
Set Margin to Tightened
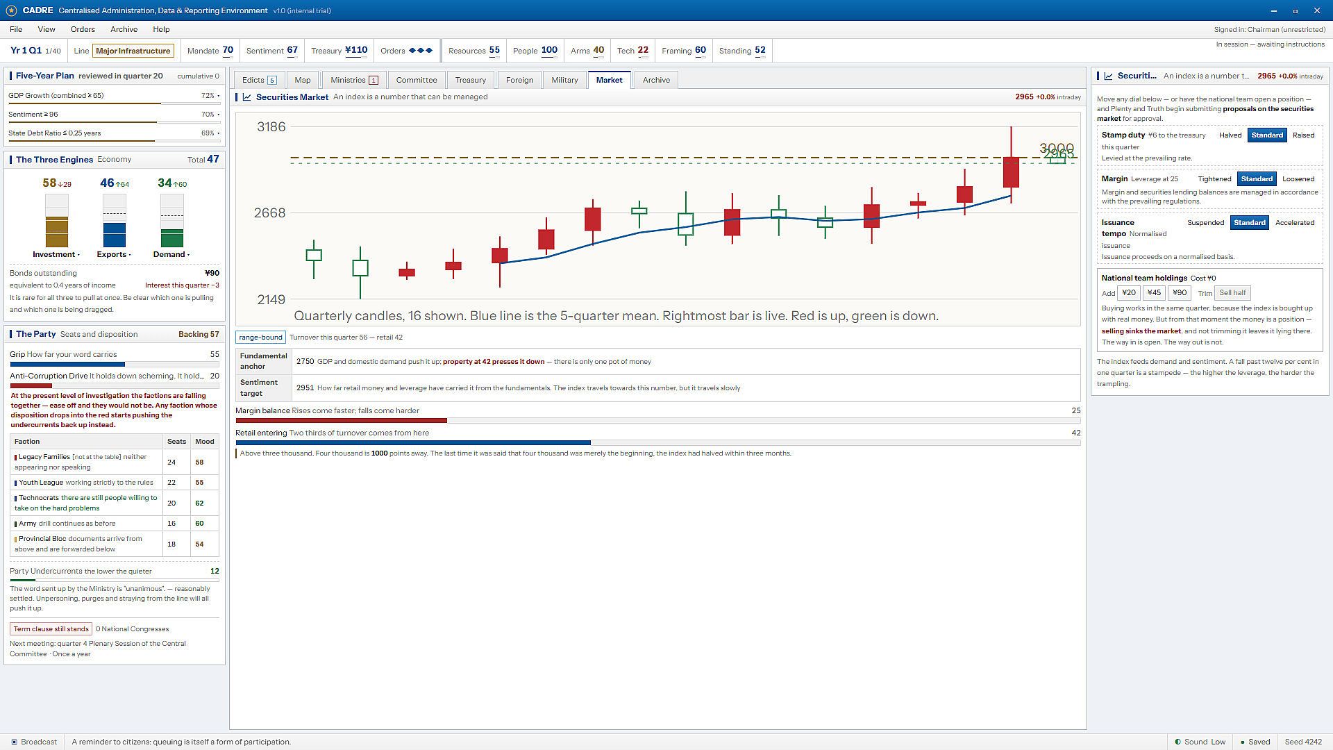coord(1214,179)
